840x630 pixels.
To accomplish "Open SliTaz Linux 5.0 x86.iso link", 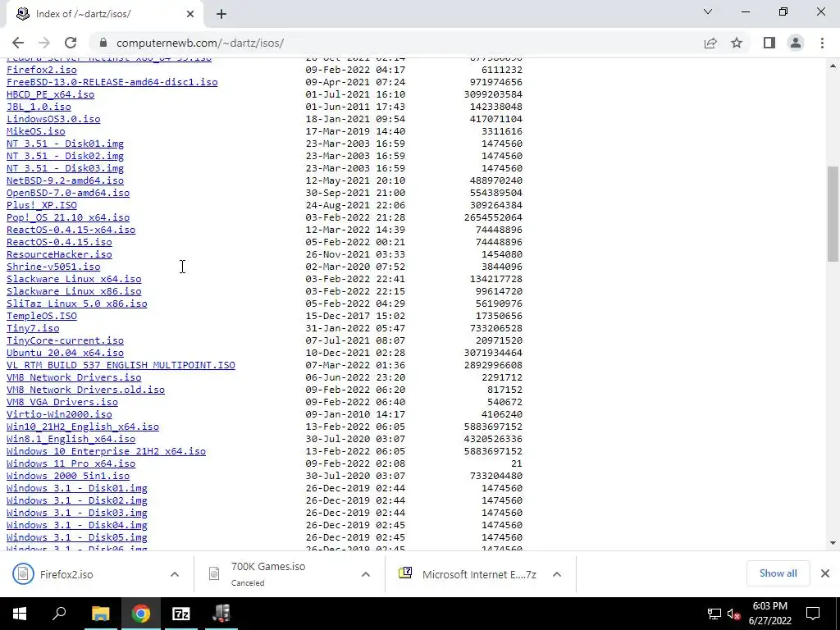I will [x=76, y=304].
